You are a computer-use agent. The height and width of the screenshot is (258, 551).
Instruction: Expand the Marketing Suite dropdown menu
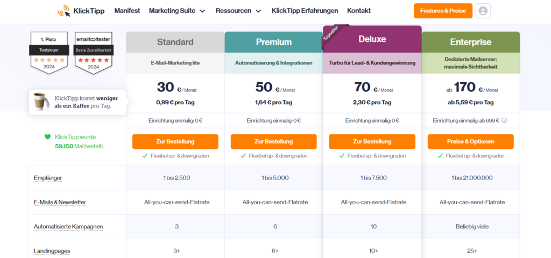tap(177, 11)
